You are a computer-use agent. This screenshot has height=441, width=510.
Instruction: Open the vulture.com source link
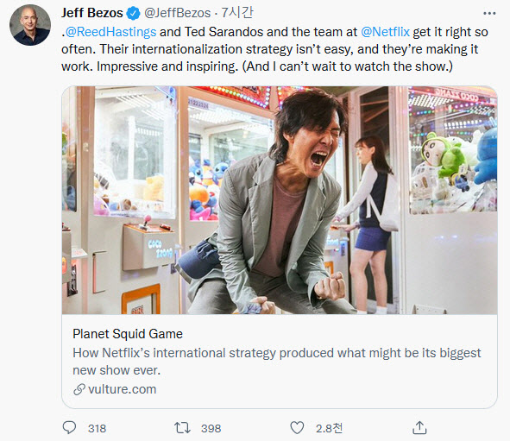coord(122,389)
